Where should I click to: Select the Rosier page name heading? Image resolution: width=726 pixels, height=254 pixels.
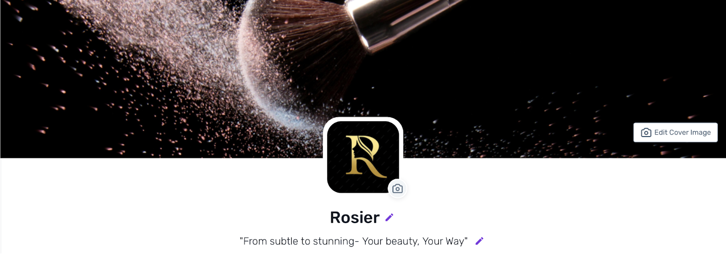354,218
